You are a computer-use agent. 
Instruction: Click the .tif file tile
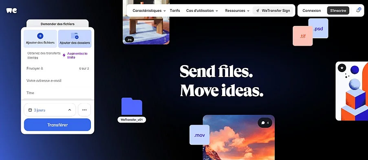coord(302,36)
